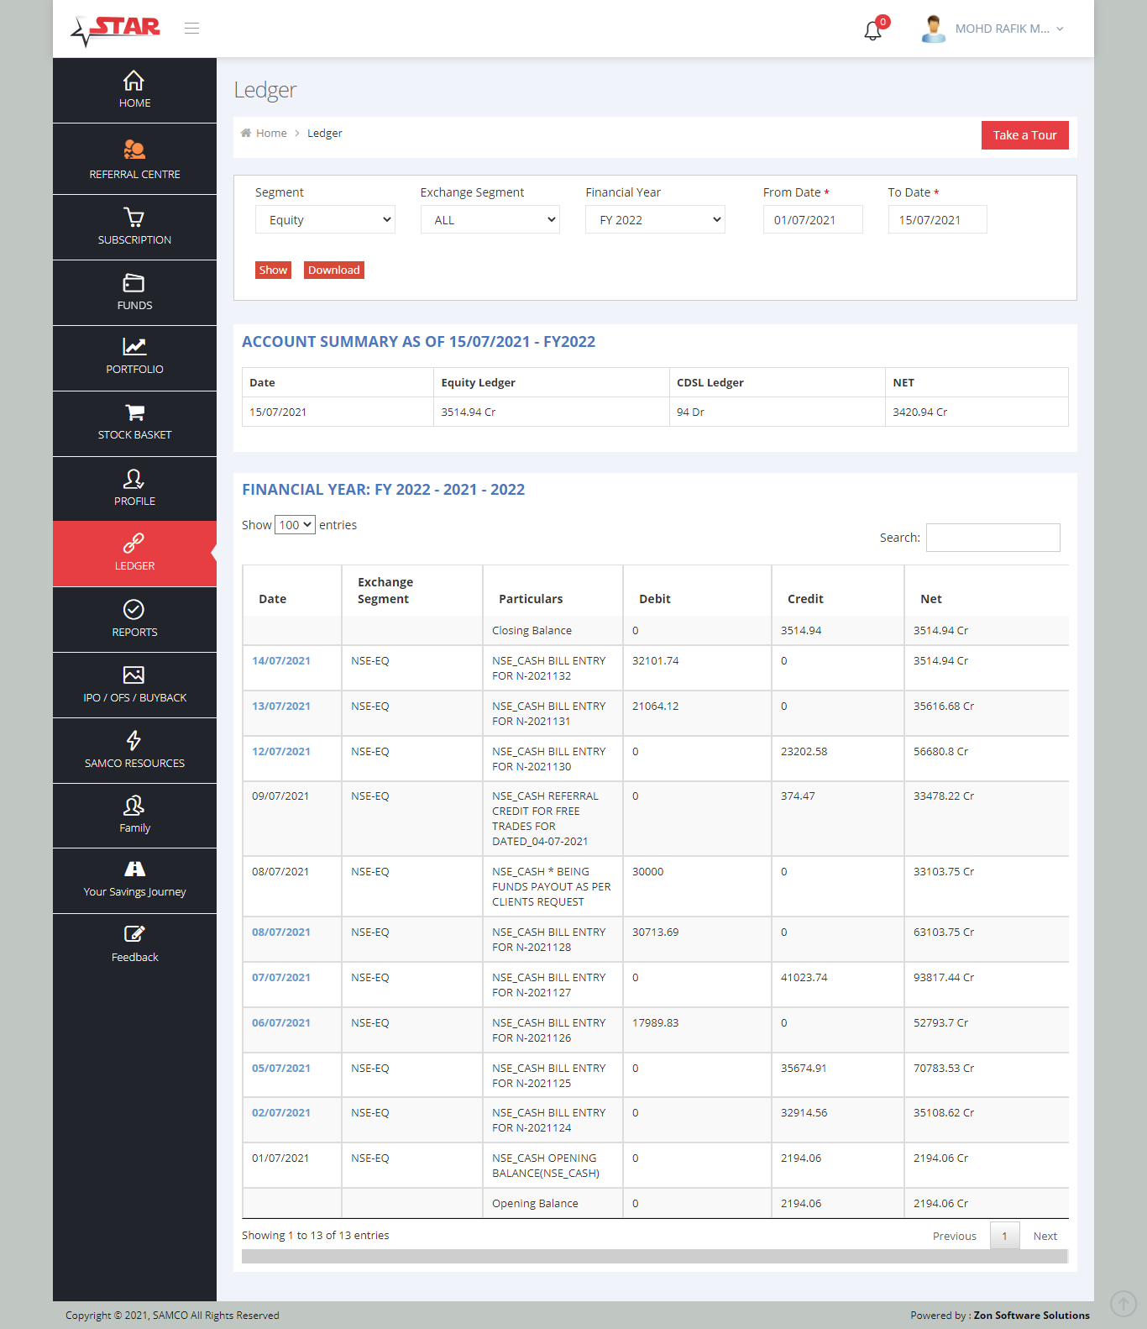Click the user avatar picture
The height and width of the screenshot is (1329, 1147).
[933, 29]
